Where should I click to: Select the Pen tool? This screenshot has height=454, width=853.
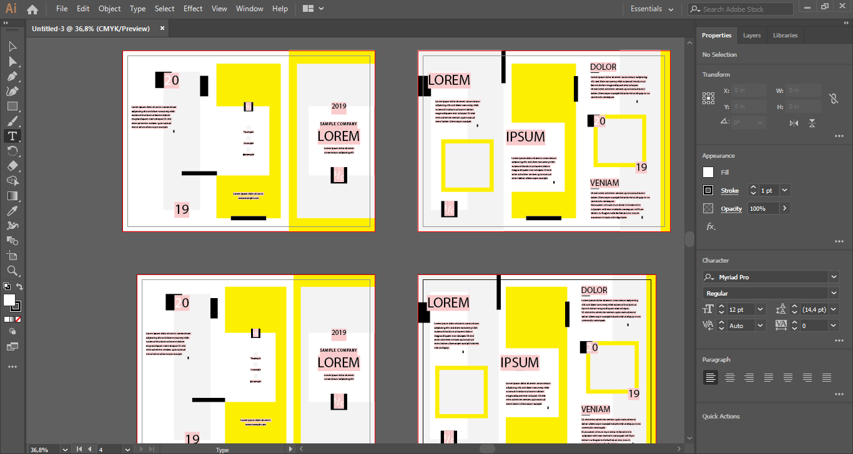[x=12, y=77]
